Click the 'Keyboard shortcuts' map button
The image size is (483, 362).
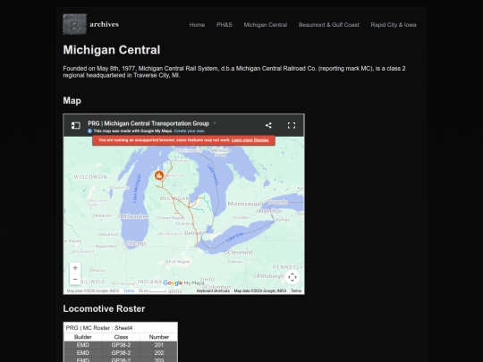213,290
